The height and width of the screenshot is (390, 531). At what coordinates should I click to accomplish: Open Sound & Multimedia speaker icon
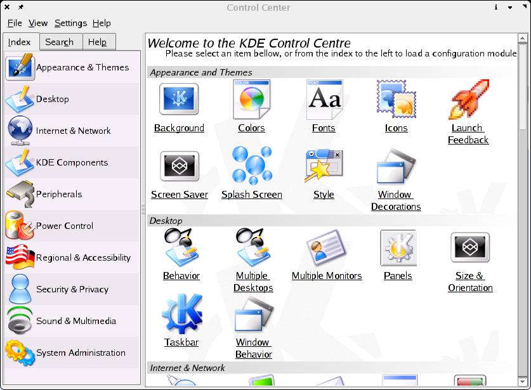click(x=20, y=321)
